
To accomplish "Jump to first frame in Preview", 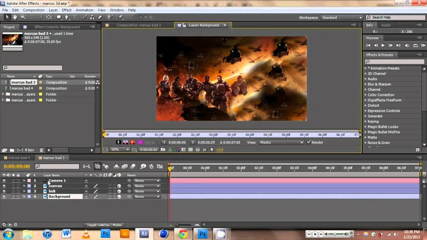I will tap(368, 45).
